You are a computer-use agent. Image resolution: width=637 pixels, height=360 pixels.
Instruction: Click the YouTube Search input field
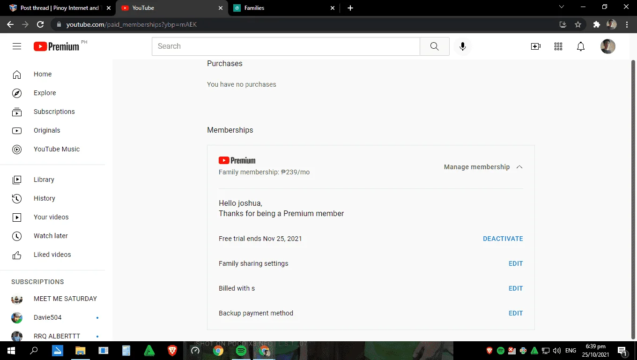click(x=286, y=46)
